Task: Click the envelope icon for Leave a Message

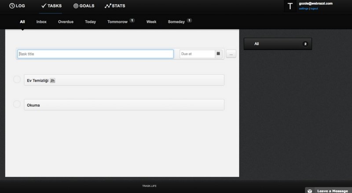Action: (310, 191)
